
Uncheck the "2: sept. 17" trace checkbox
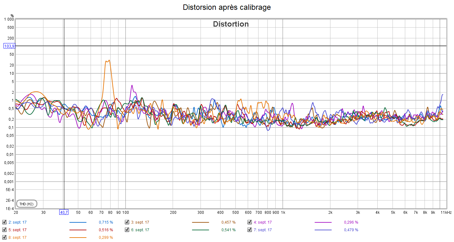point(4,222)
